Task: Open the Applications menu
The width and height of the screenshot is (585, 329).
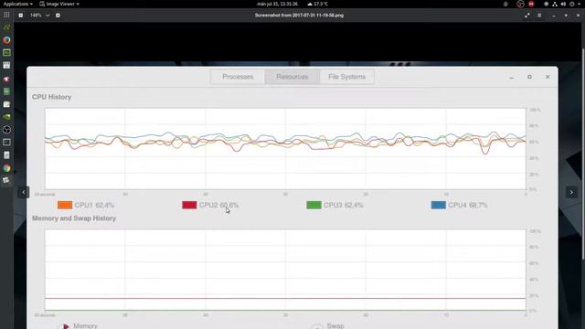Action: (17, 4)
